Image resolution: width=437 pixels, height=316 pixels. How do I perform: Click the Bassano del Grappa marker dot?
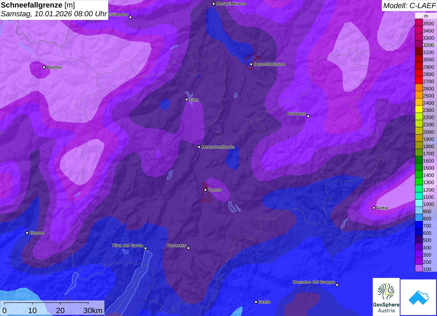coord(337,285)
